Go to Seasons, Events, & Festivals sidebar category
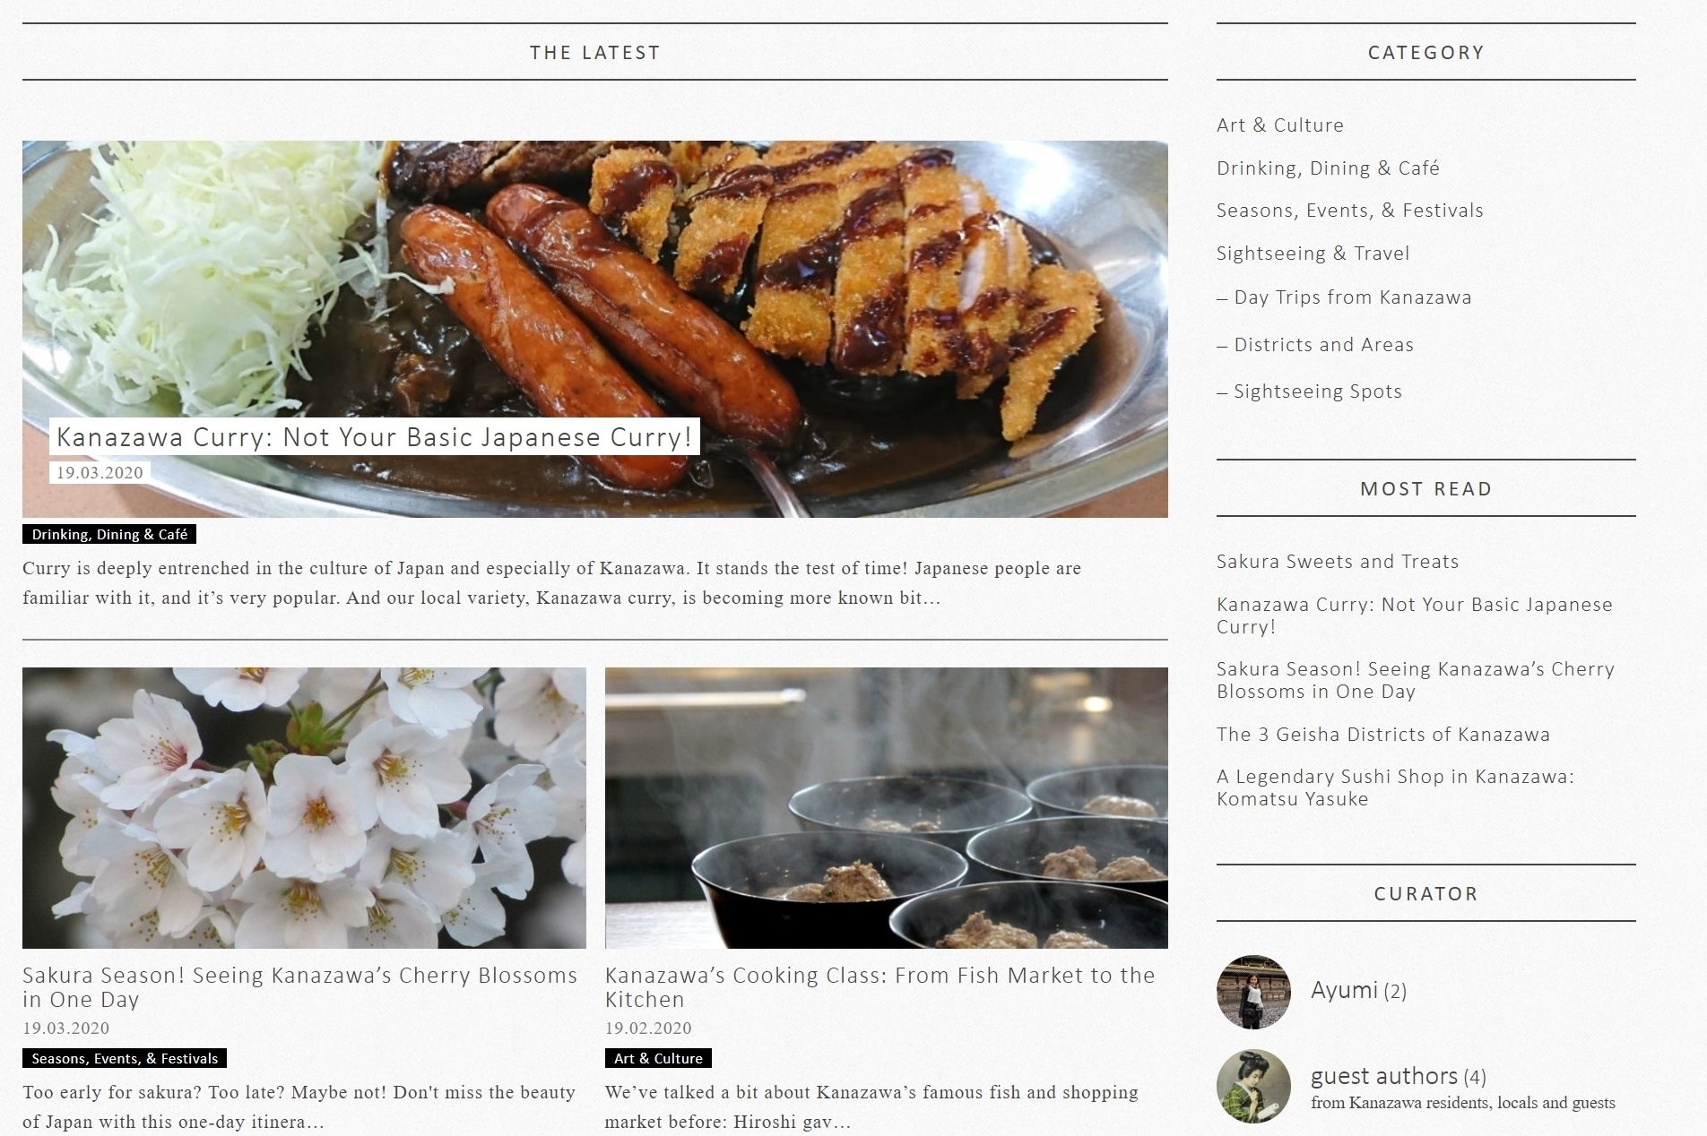Image resolution: width=1707 pixels, height=1136 pixels. click(1349, 211)
